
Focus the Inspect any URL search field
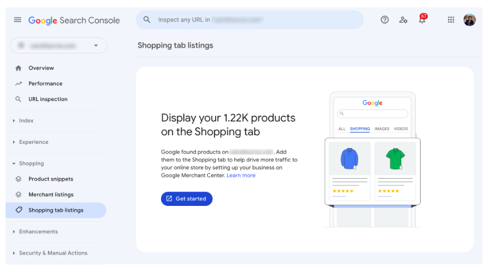point(251,20)
